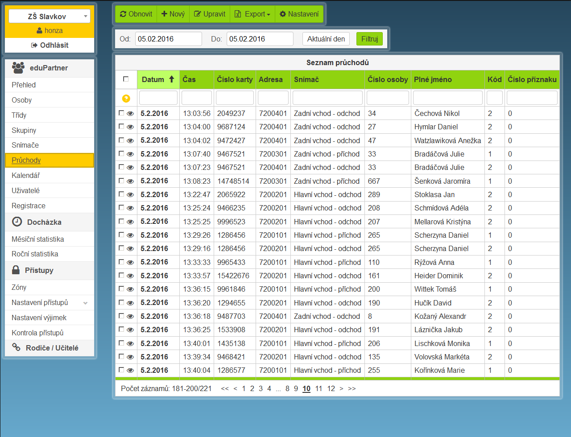Check the box for Hymlar Daniel row
This screenshot has width=571, height=437.
click(x=121, y=127)
